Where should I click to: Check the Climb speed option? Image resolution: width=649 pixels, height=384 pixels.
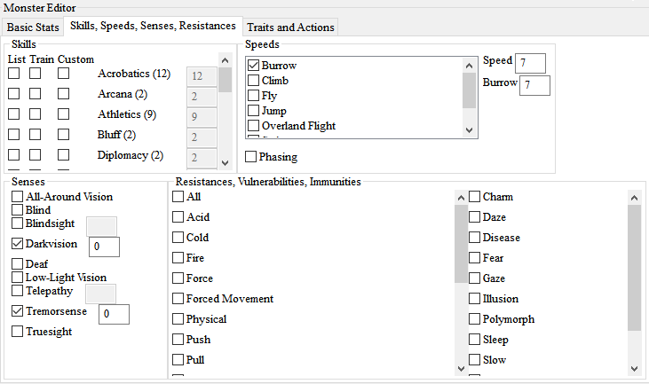[x=254, y=81]
